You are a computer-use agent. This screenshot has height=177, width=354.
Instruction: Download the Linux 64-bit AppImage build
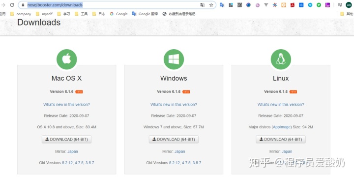click(281, 139)
